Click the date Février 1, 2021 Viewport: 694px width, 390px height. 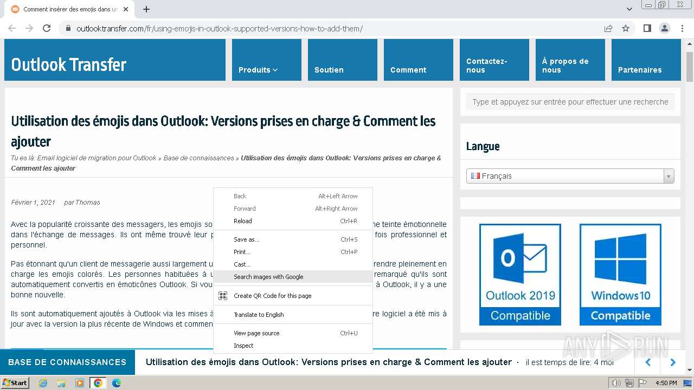[x=33, y=203]
